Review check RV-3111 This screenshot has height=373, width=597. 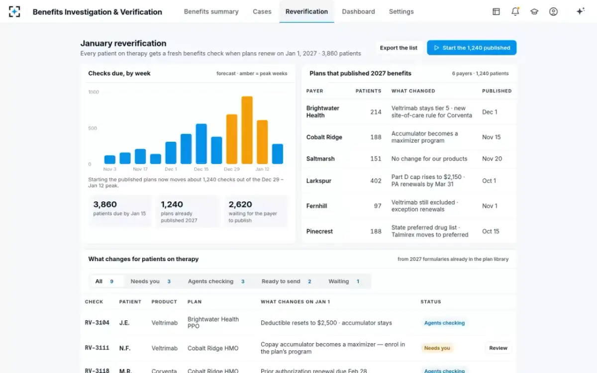(498, 348)
